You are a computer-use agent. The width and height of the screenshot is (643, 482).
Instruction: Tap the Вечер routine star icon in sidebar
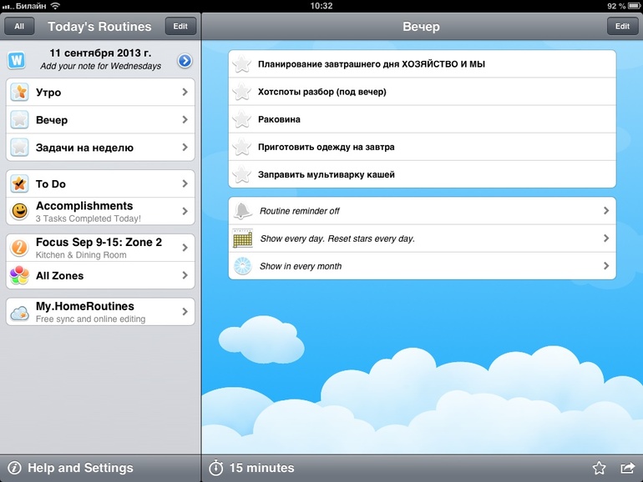tap(19, 119)
